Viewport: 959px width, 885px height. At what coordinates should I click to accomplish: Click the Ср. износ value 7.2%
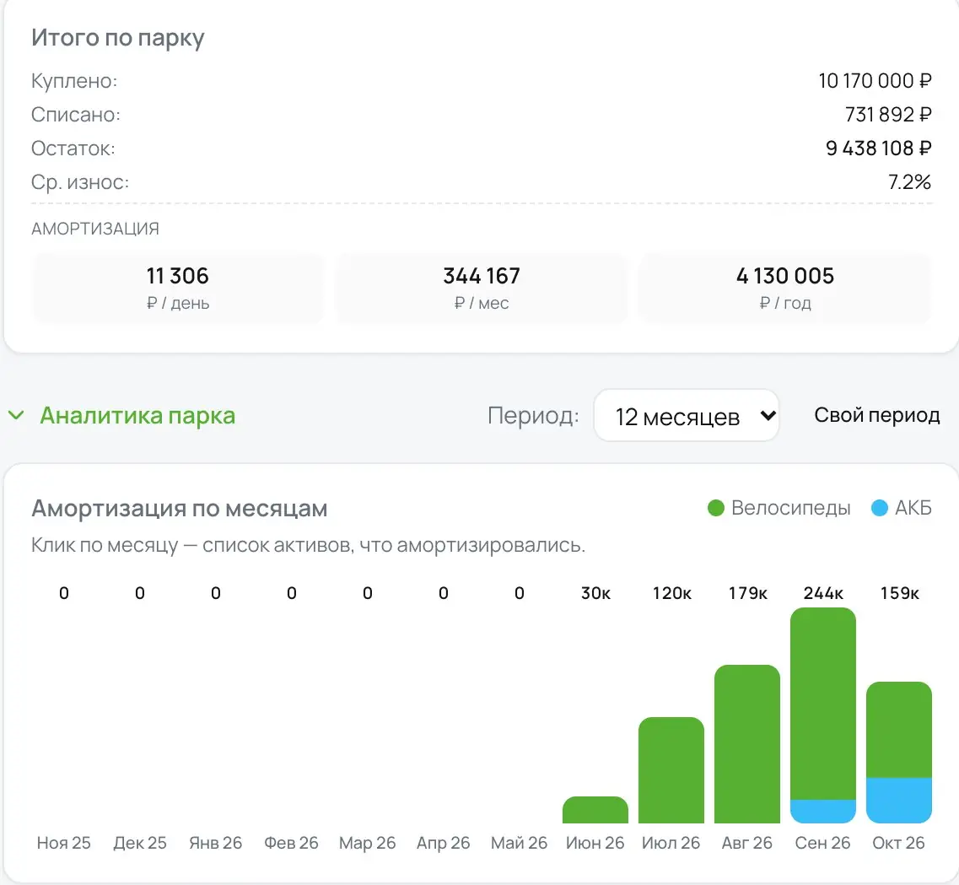point(909,181)
